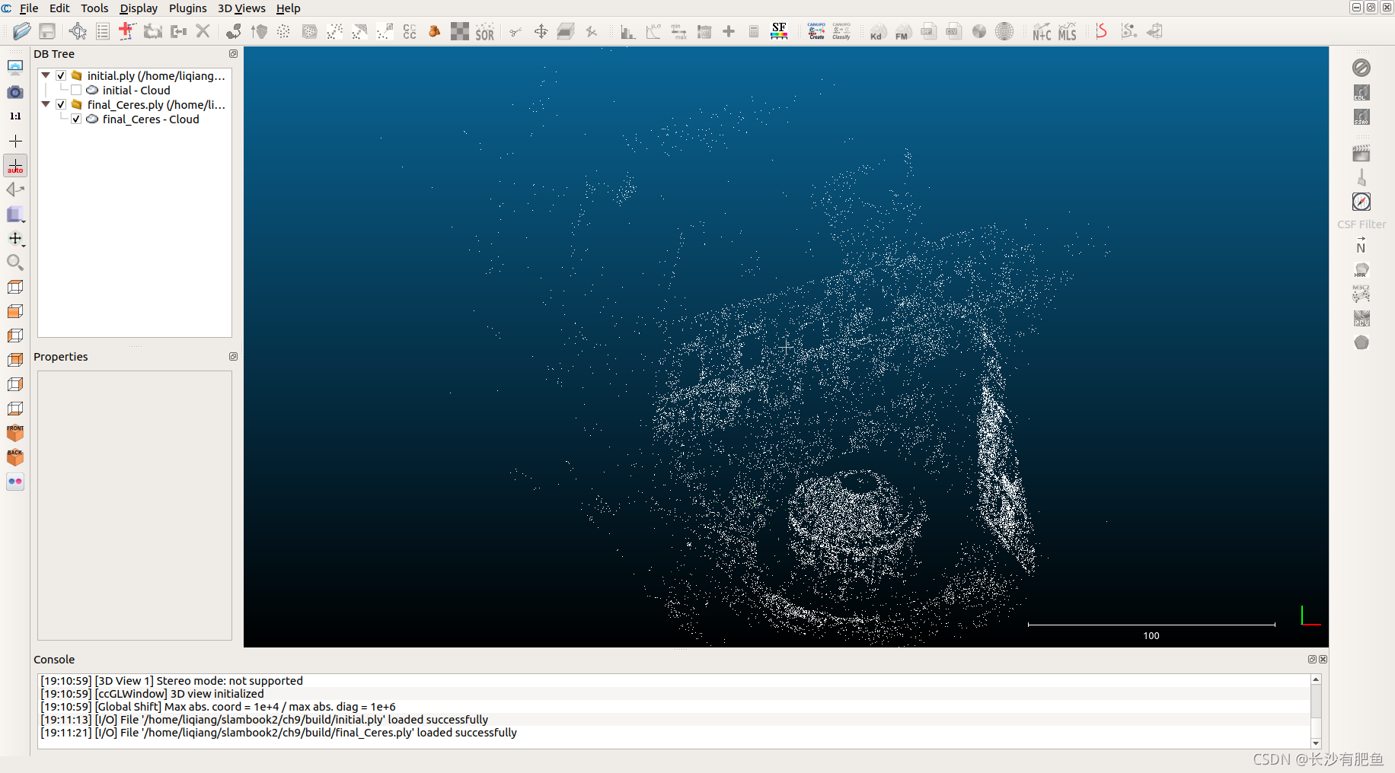Click the compass icon on right sidebar
The image size is (1395, 773).
point(1361,202)
